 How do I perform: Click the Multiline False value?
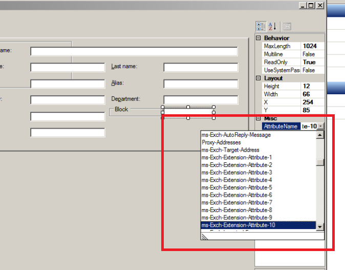[x=312, y=54]
